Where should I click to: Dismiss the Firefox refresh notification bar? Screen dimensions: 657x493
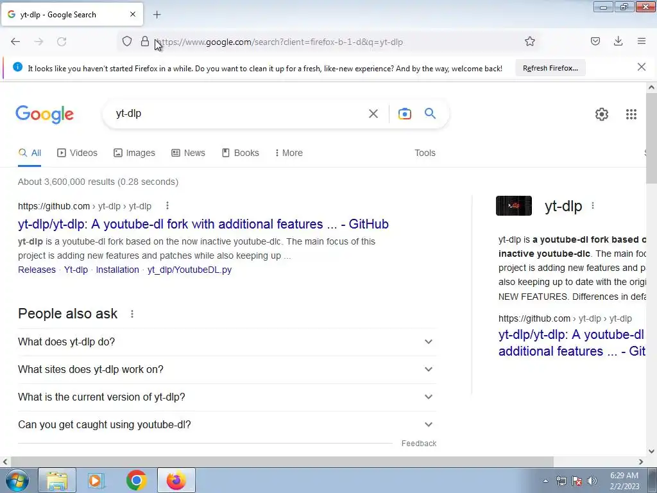pos(641,67)
